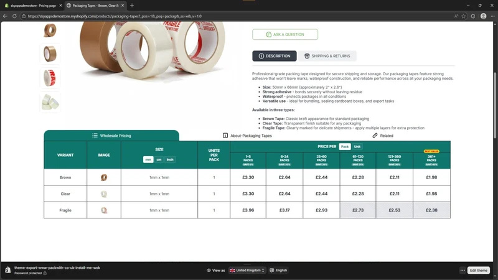The width and height of the screenshot is (498, 280).
Task: Go back using the browser back arrow
Action: pos(5,16)
